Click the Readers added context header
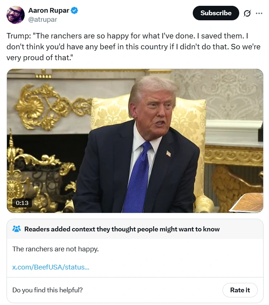This screenshot has width=269, height=305. [x=122, y=229]
